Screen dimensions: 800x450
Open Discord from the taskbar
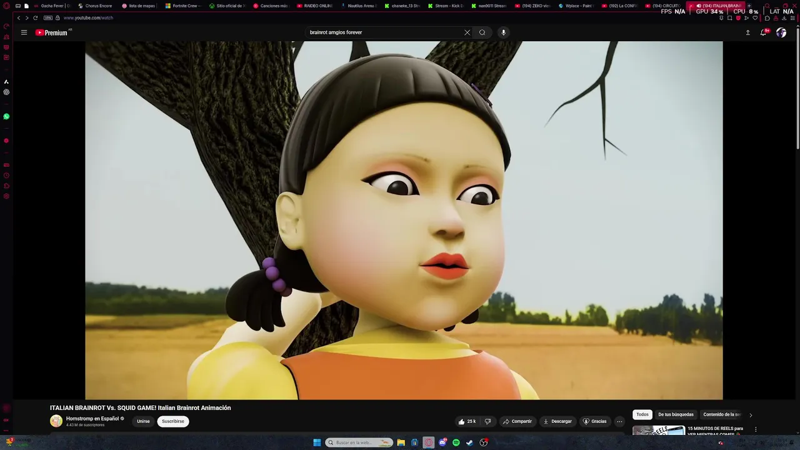(x=442, y=442)
